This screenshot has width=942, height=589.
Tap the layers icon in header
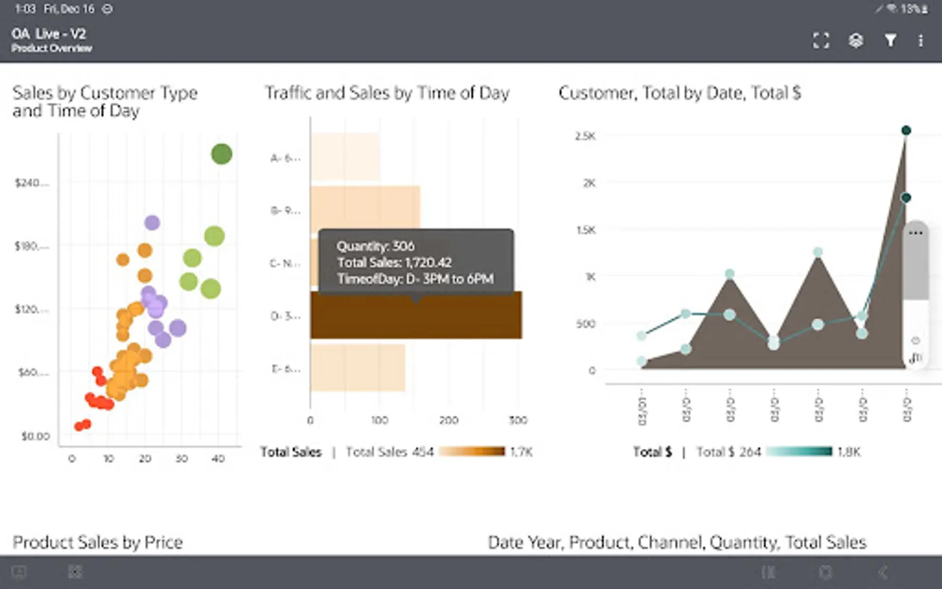pyautogui.click(x=856, y=41)
